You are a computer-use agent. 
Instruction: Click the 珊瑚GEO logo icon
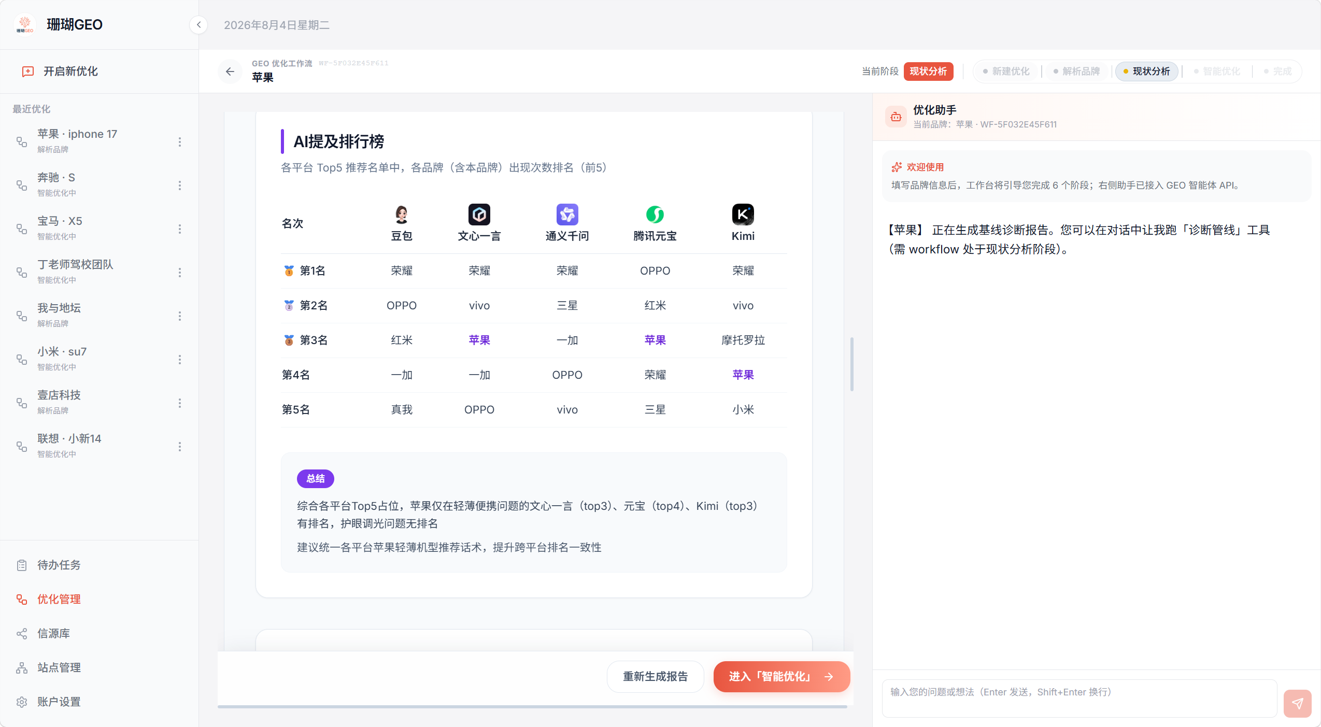pyautogui.click(x=25, y=24)
